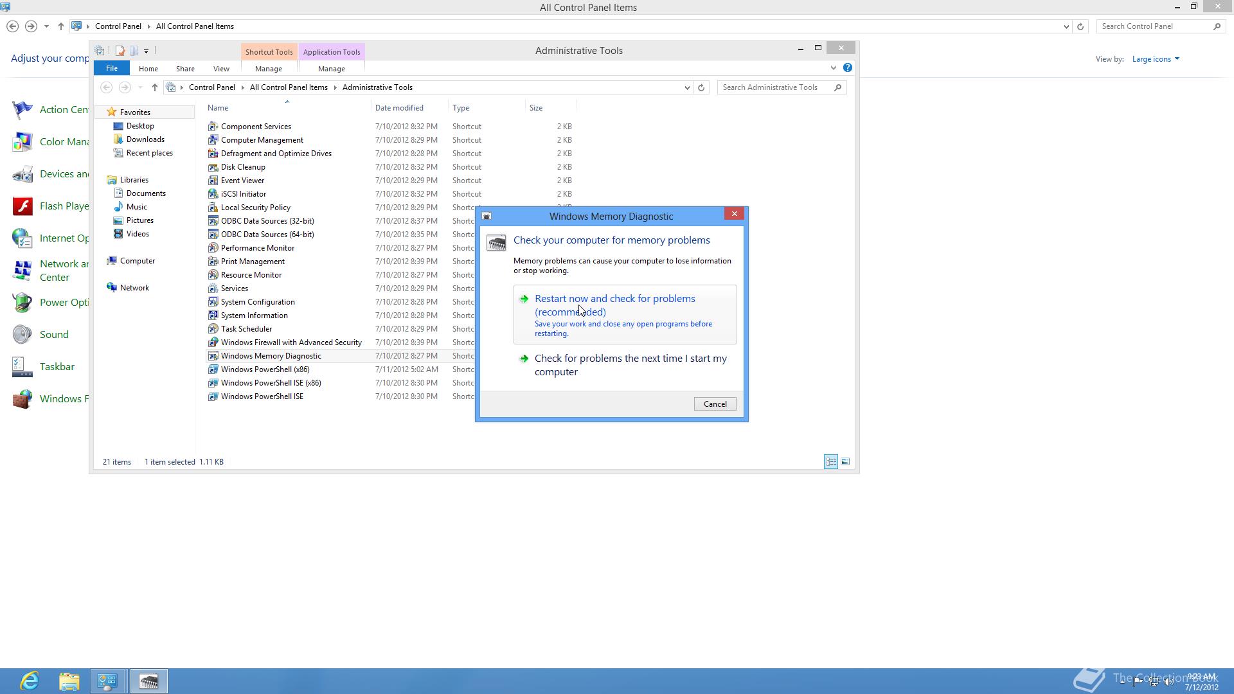
Task: Open the Sound speaker icon
Action: (x=22, y=335)
